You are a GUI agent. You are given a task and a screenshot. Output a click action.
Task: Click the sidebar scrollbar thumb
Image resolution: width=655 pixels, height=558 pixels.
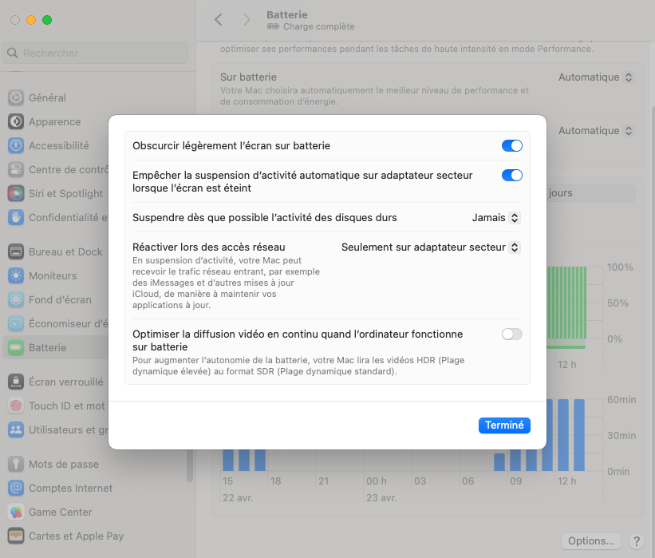click(x=190, y=465)
